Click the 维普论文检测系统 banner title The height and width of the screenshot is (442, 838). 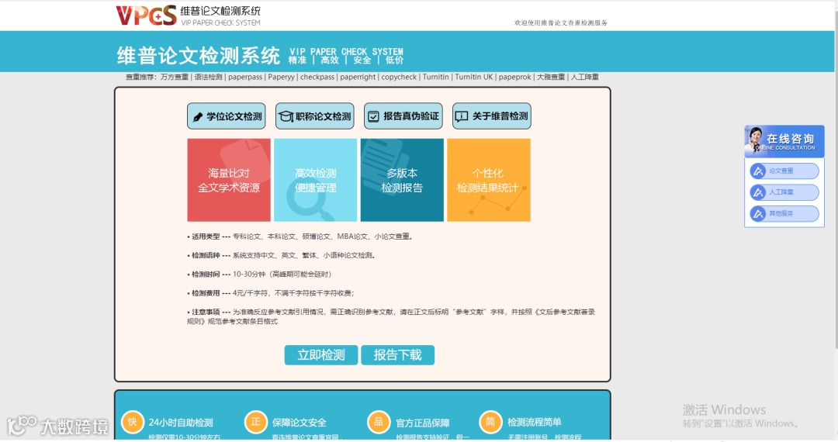(199, 56)
